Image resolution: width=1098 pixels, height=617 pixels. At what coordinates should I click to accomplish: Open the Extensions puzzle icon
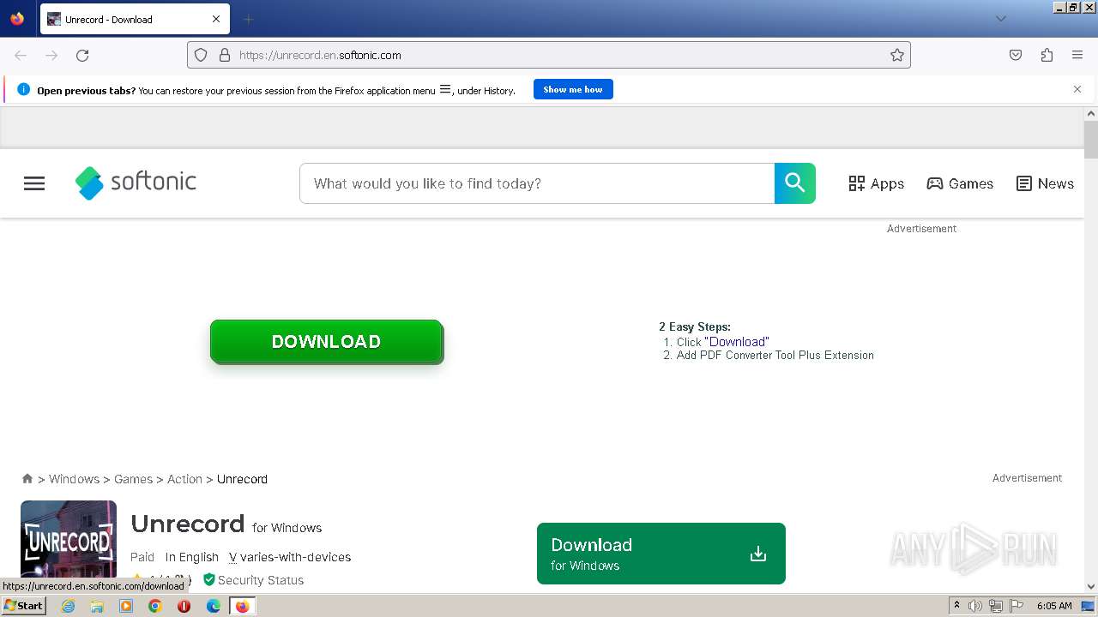[1047, 55]
